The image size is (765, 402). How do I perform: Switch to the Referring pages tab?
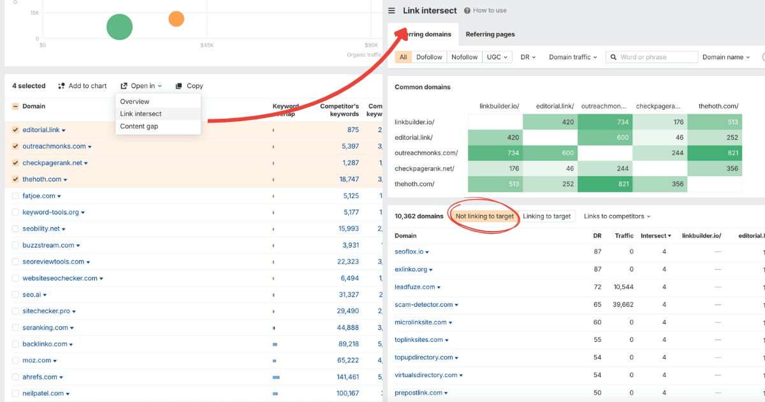(x=490, y=34)
